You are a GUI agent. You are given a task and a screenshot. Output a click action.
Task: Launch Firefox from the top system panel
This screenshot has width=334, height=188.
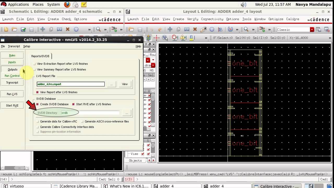coord(67,4)
